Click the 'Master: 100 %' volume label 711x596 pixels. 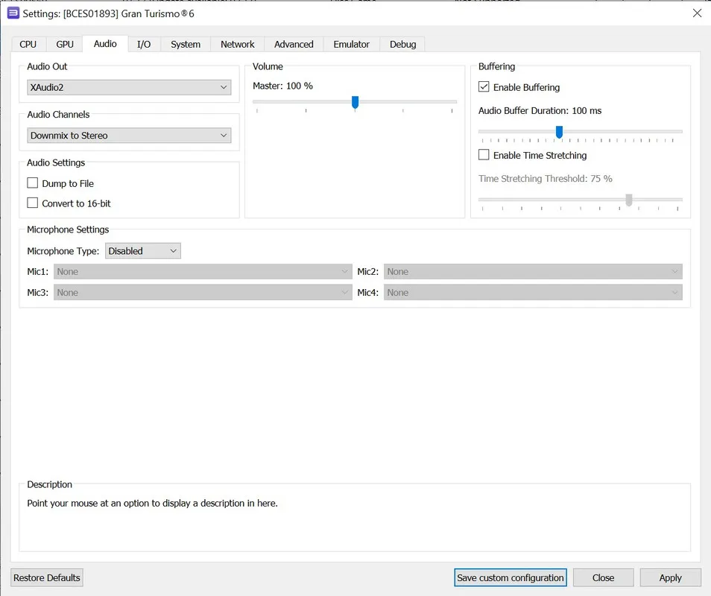coord(282,86)
